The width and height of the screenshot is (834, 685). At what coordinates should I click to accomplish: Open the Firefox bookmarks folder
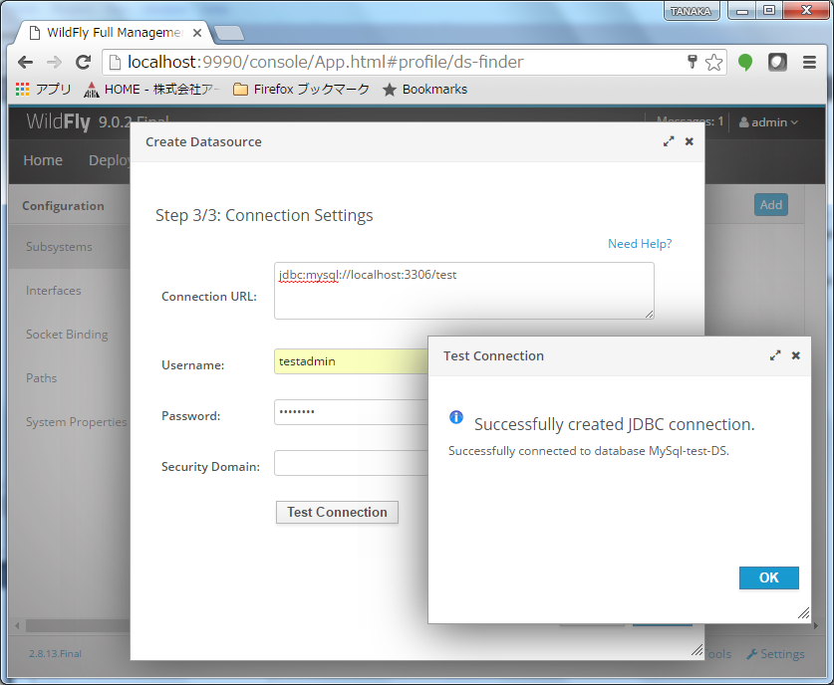click(301, 90)
